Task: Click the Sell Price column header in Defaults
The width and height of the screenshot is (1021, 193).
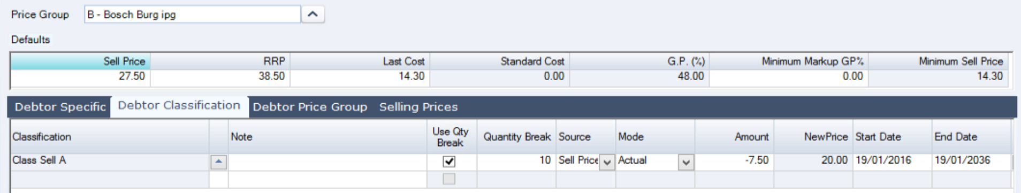Action: click(80, 61)
